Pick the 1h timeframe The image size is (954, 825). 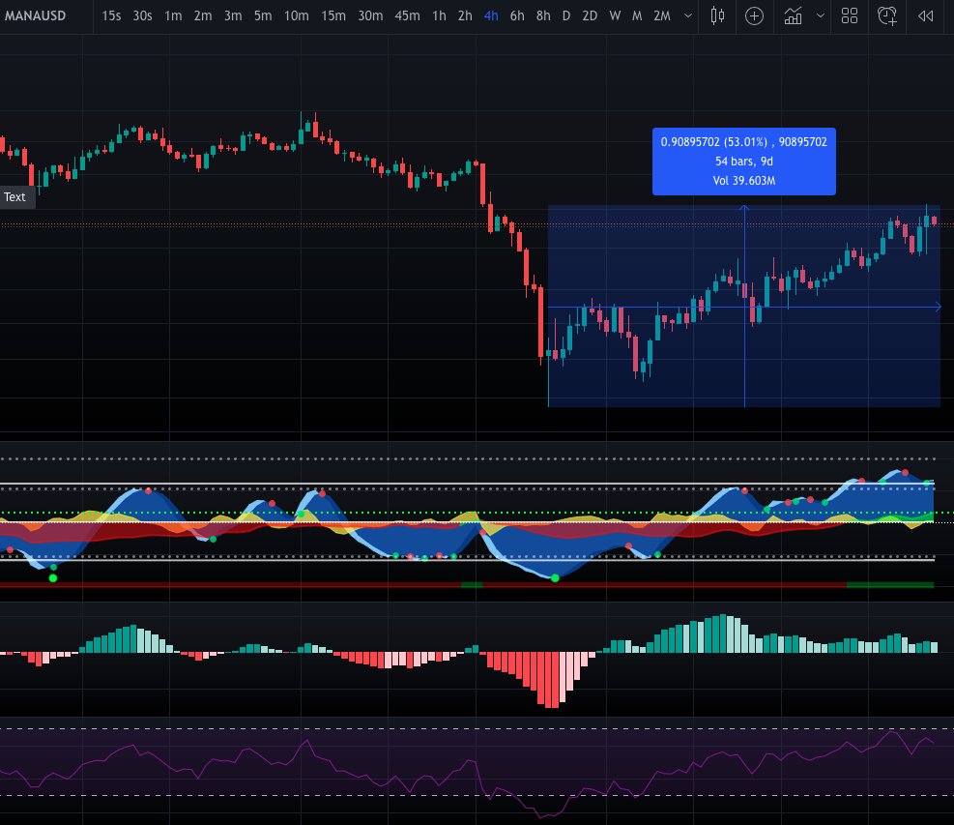[x=439, y=15]
